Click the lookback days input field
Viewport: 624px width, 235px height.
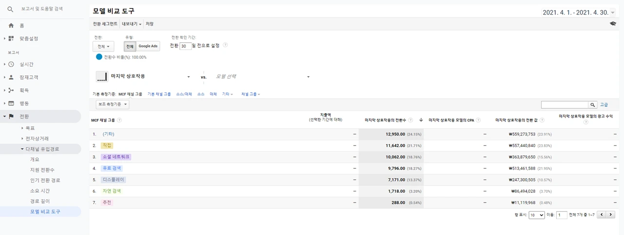click(185, 46)
